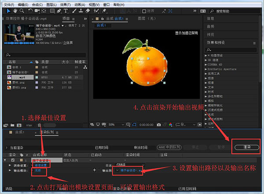This screenshot has width=264, height=194.
Task: Click the 搜索帮助 search field
Action: pyautogui.click(x=235, y=11)
